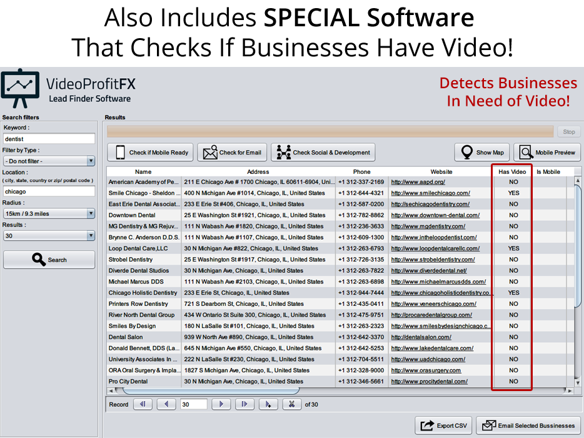
Task: Go to the next record
Action: click(x=221, y=404)
